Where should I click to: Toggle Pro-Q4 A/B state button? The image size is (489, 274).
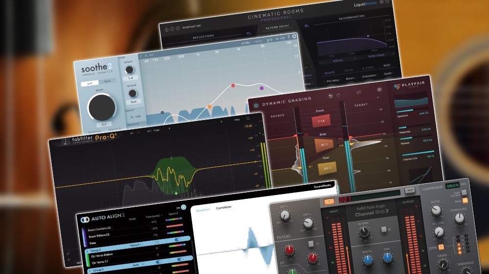pyautogui.click(x=149, y=131)
